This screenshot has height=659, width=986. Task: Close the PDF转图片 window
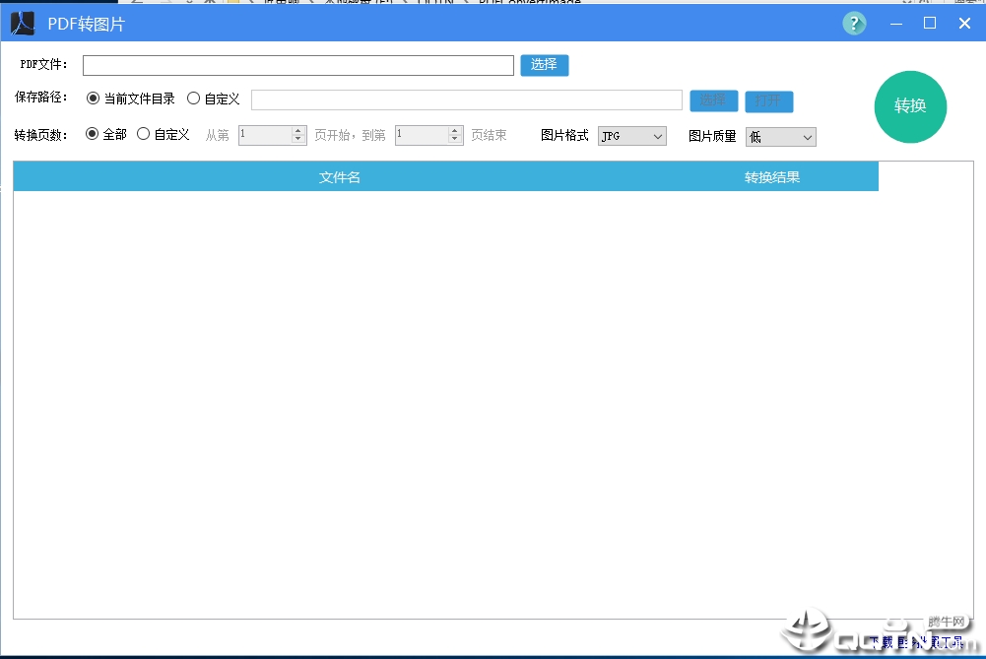click(x=964, y=24)
